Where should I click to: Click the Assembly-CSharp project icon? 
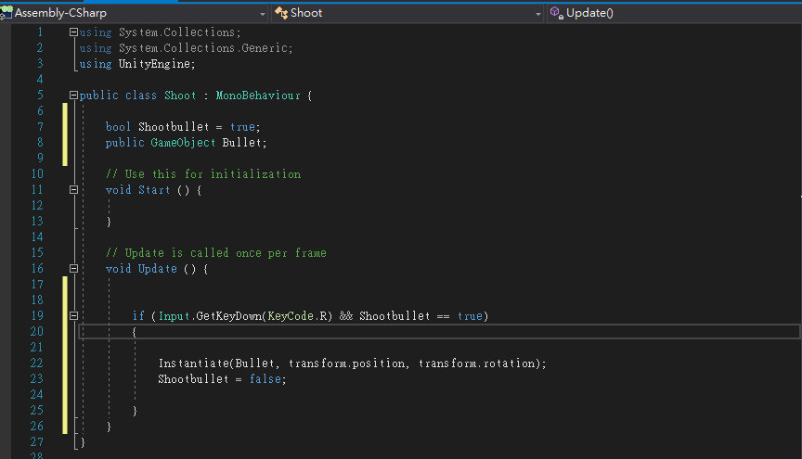pos(6,13)
